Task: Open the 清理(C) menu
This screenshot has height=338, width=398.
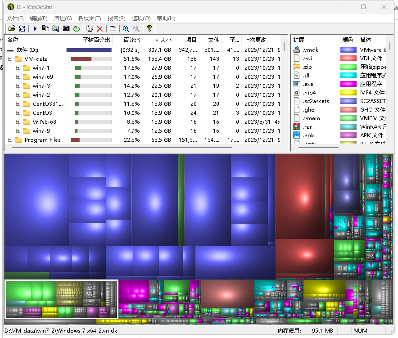Action: point(63,18)
